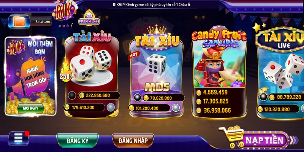The height and width of the screenshot is (152, 304).
Task: Select white ball on Tài Xỉu MD5 card
Action: [176, 108]
